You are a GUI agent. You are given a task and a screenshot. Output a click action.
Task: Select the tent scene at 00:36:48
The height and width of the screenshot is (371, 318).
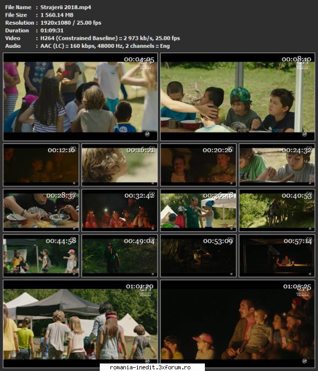point(198,210)
